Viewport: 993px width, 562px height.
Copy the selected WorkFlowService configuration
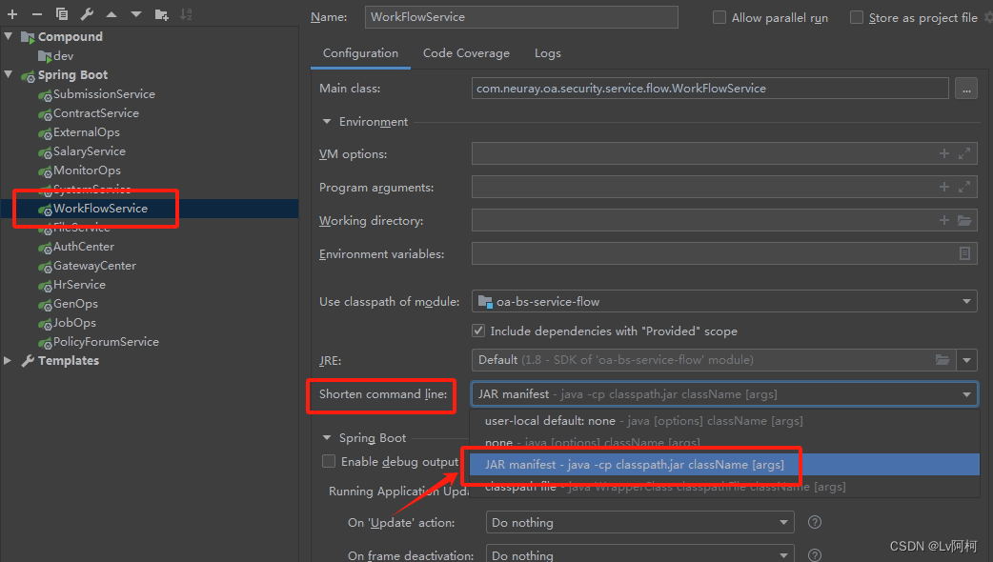[61, 13]
